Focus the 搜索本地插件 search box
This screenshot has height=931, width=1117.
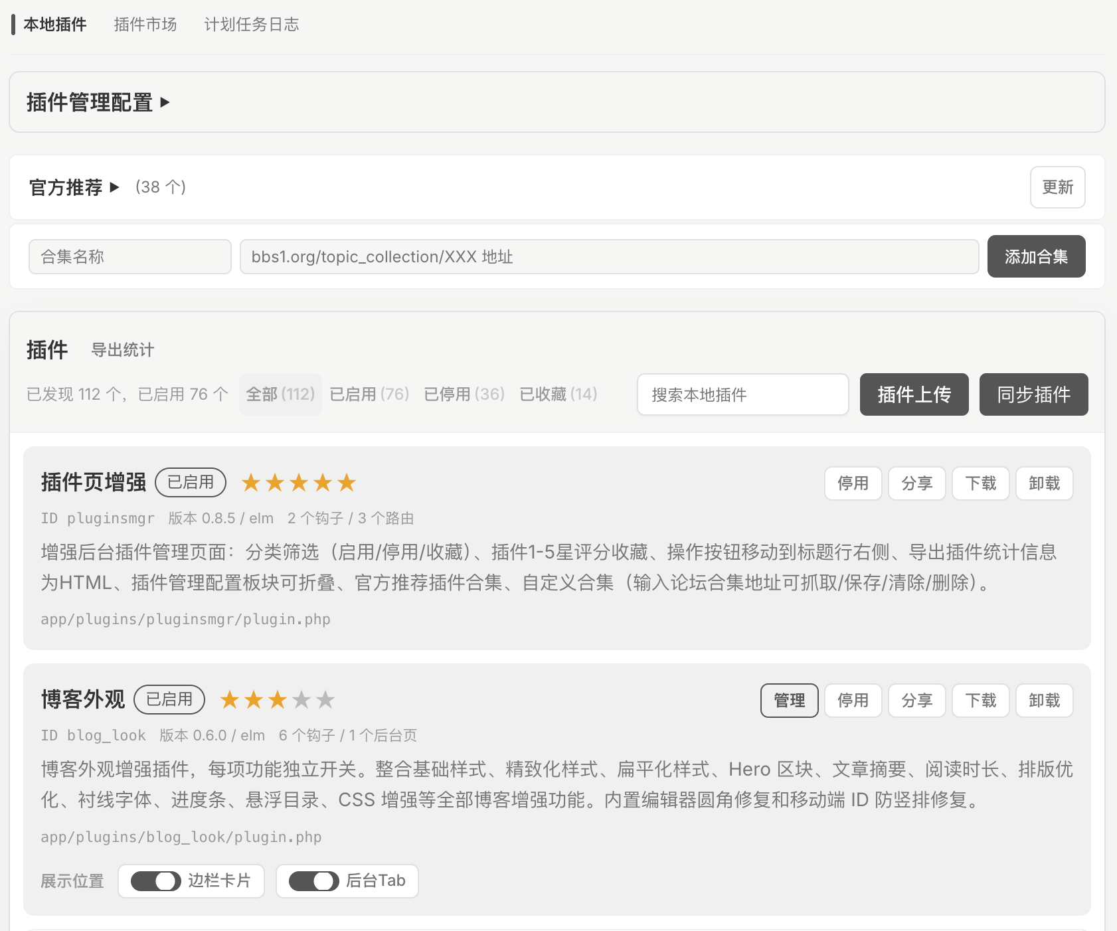(743, 394)
